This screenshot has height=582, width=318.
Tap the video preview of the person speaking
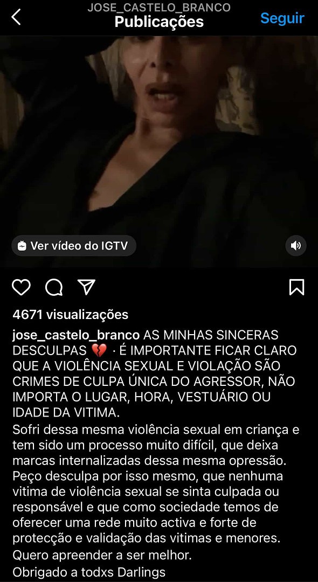pyautogui.click(x=159, y=151)
